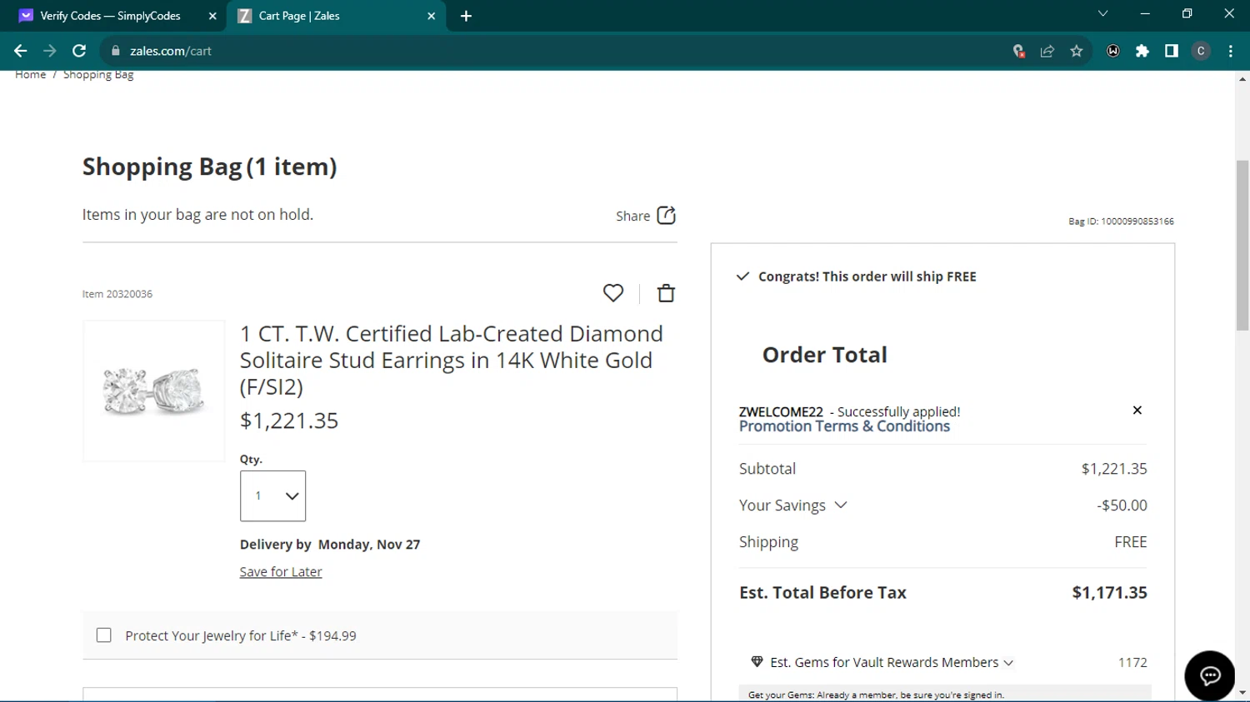Click the Est. Total Before Tax amount $1,171.35
This screenshot has width=1250, height=702.
(x=1109, y=593)
